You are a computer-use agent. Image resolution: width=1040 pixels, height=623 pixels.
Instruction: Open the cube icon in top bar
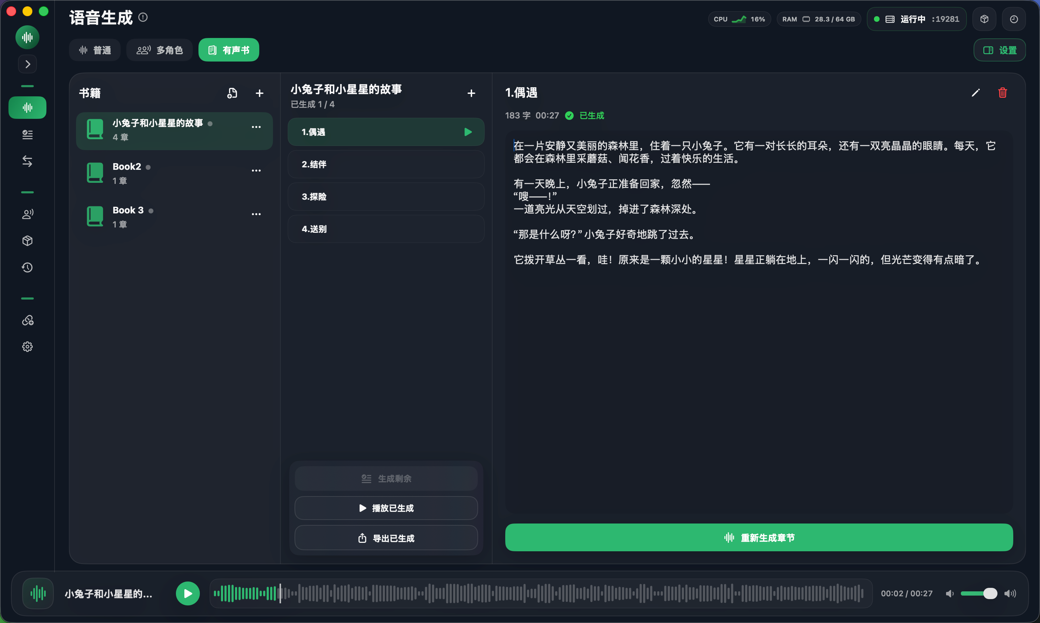point(984,19)
